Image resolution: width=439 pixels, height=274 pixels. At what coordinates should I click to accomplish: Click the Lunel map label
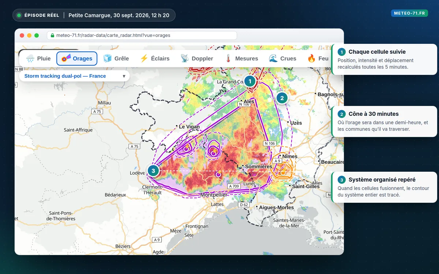tap(249, 183)
